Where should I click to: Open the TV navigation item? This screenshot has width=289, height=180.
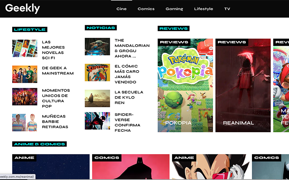227,9
